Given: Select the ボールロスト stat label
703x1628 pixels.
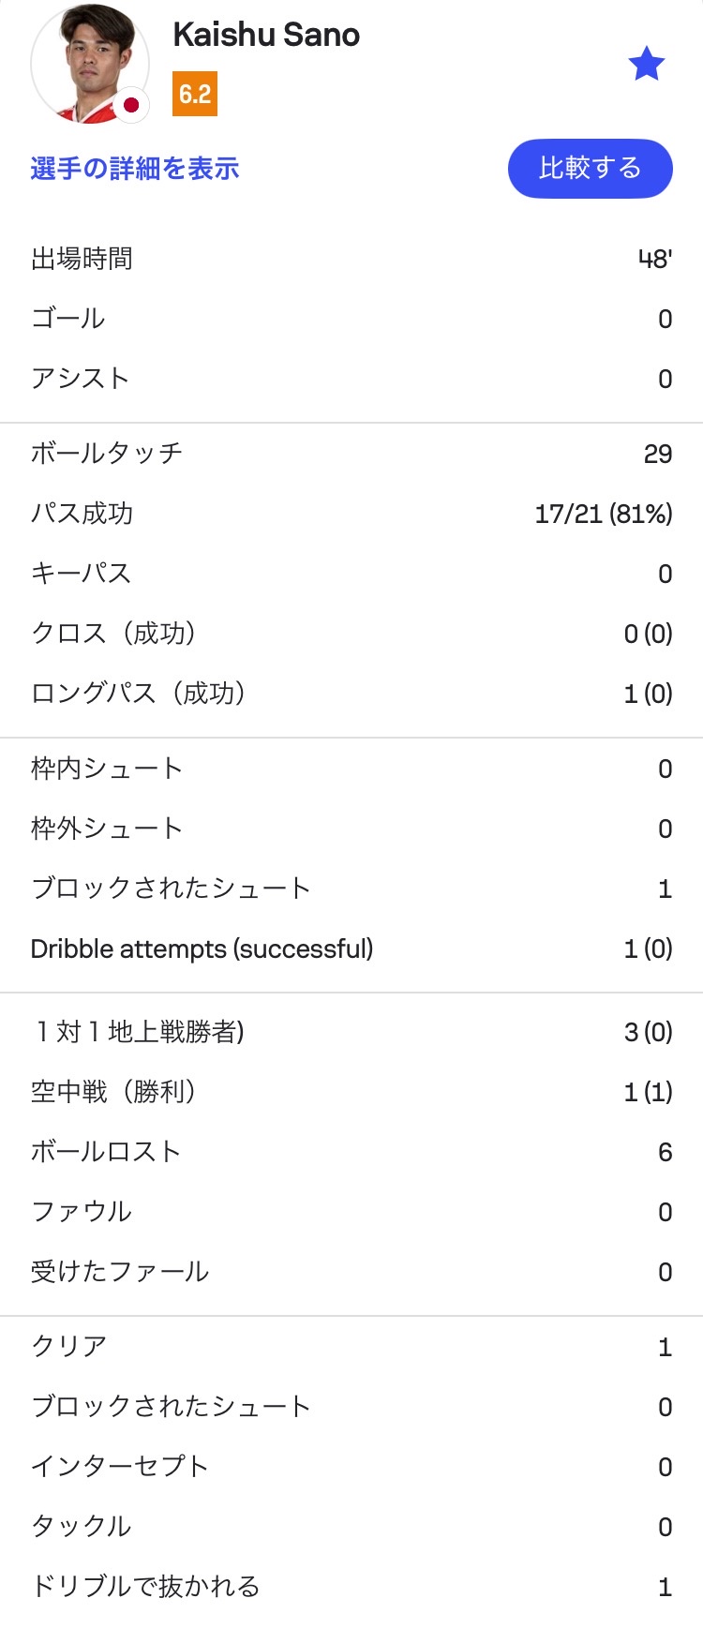Looking at the screenshot, I should pyautogui.click(x=106, y=1152).
